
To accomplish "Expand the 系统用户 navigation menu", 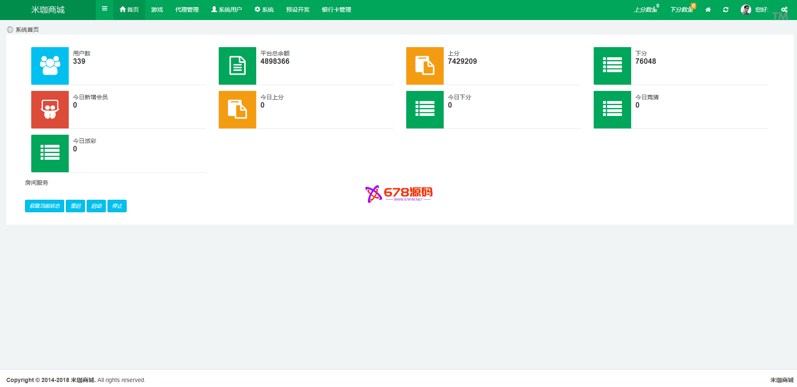I will pyautogui.click(x=227, y=10).
